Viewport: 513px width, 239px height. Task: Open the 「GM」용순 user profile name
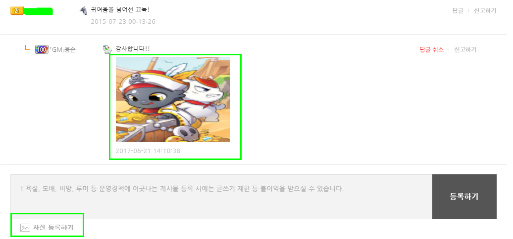62,50
